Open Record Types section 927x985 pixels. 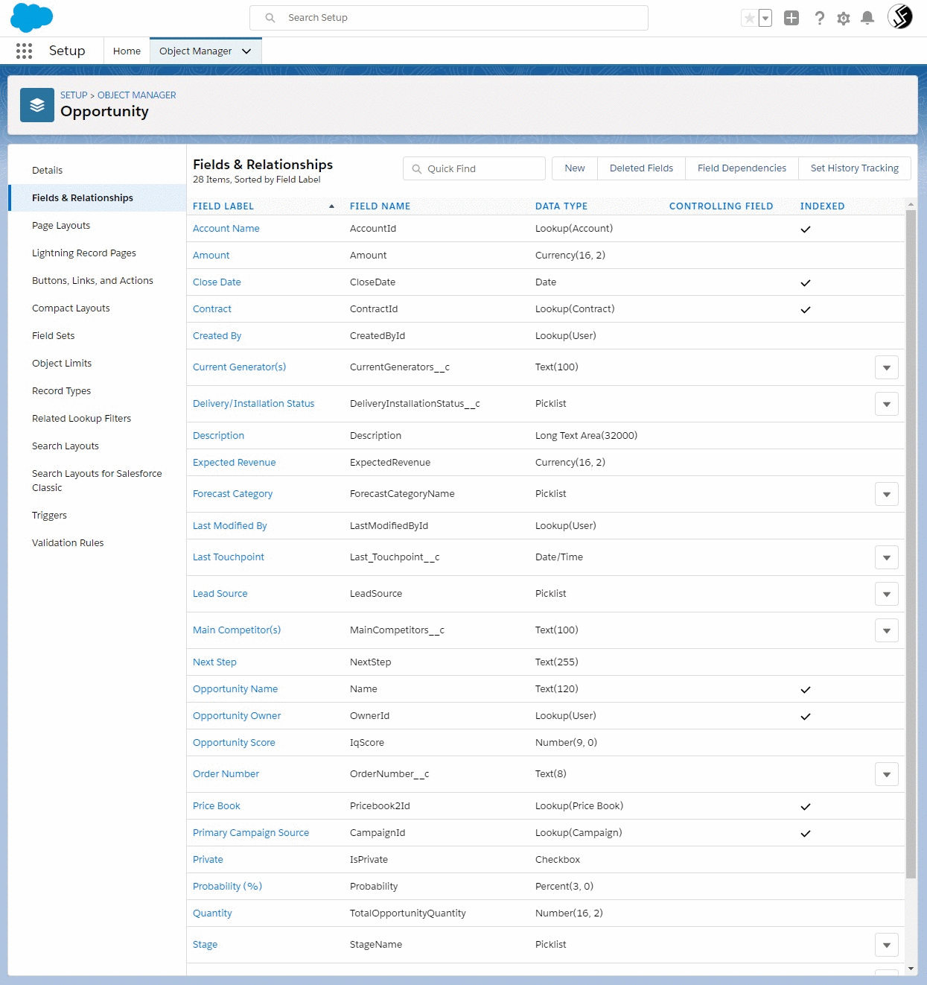point(61,391)
